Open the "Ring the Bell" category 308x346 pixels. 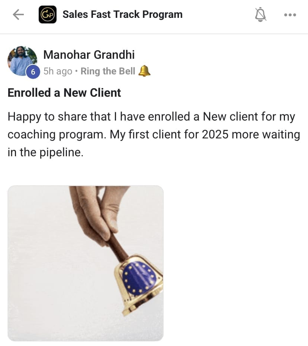point(108,71)
